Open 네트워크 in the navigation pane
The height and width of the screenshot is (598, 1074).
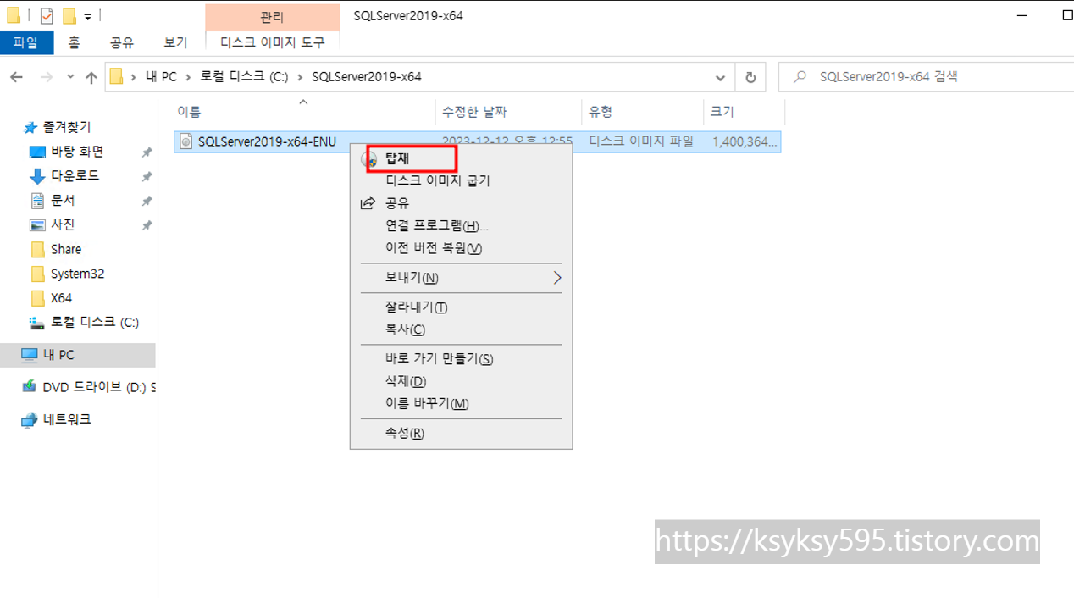coord(66,419)
